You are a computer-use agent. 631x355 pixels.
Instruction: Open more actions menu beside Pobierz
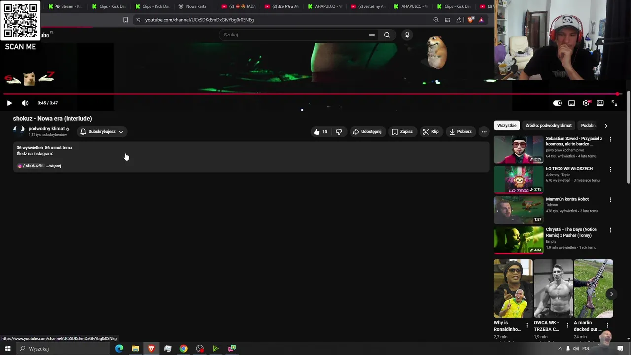[x=484, y=132]
